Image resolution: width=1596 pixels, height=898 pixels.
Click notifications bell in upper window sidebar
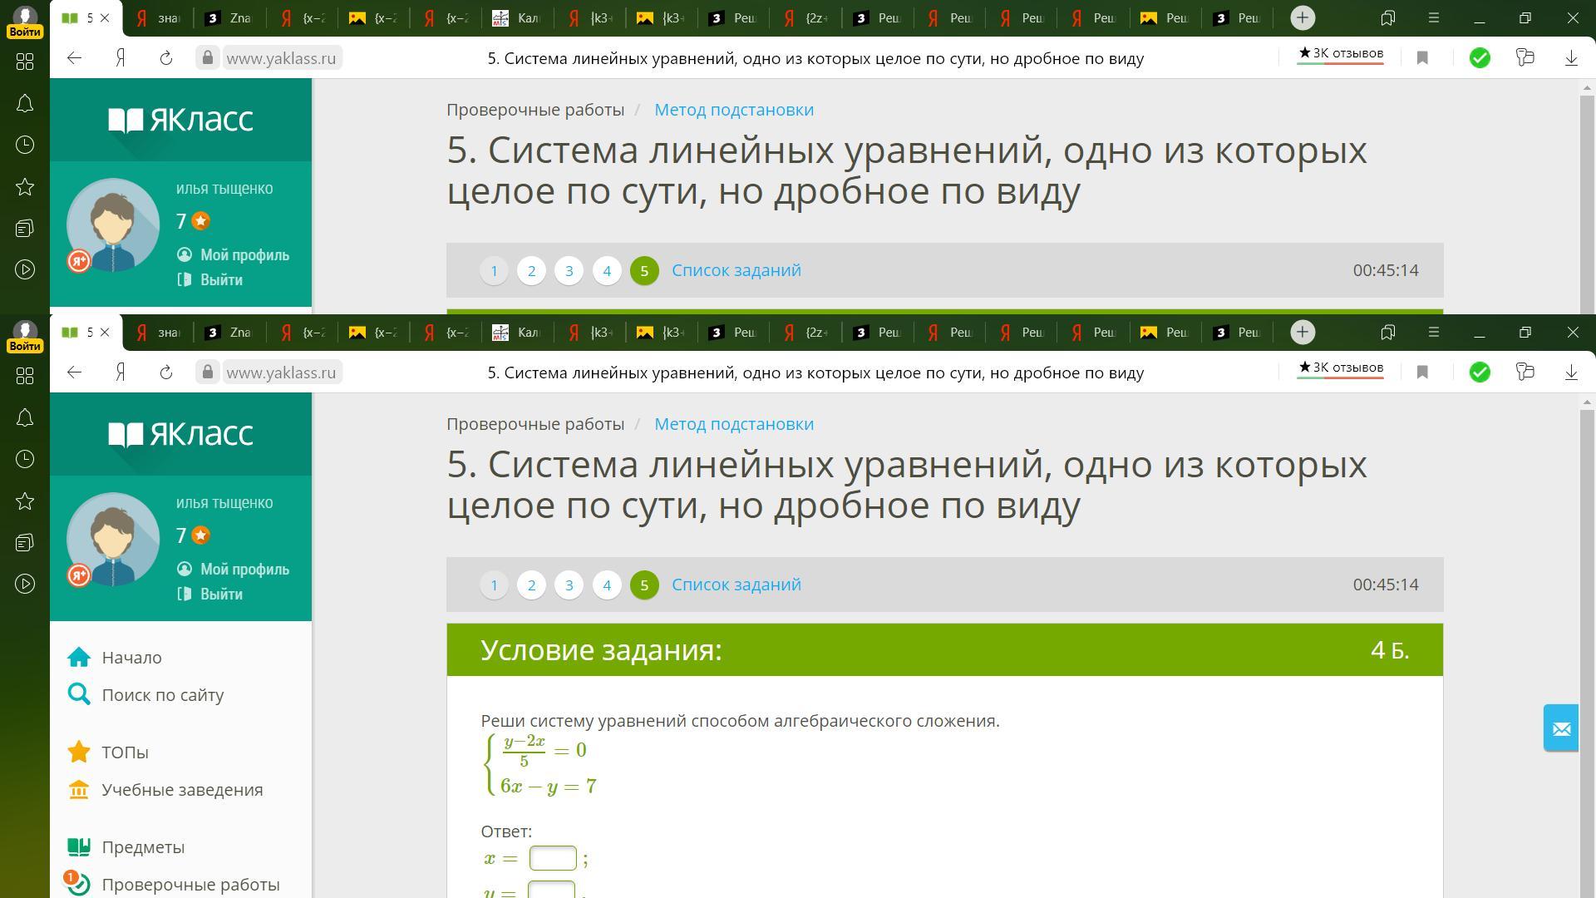click(25, 103)
